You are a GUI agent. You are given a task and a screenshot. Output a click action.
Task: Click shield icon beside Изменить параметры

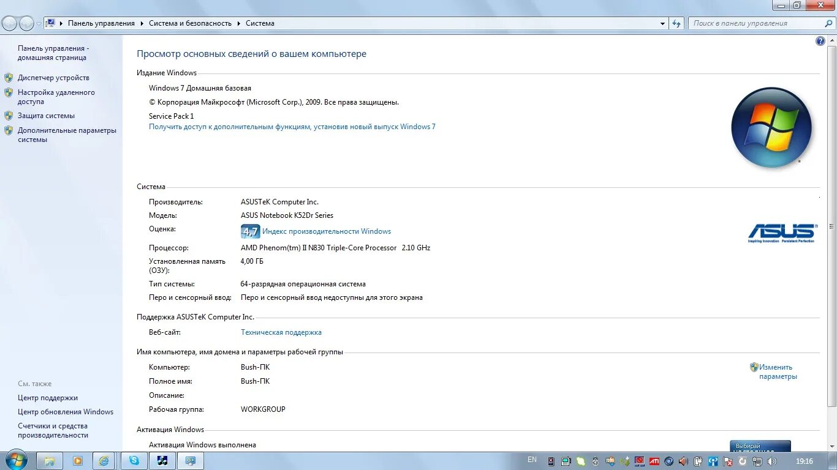tap(754, 367)
